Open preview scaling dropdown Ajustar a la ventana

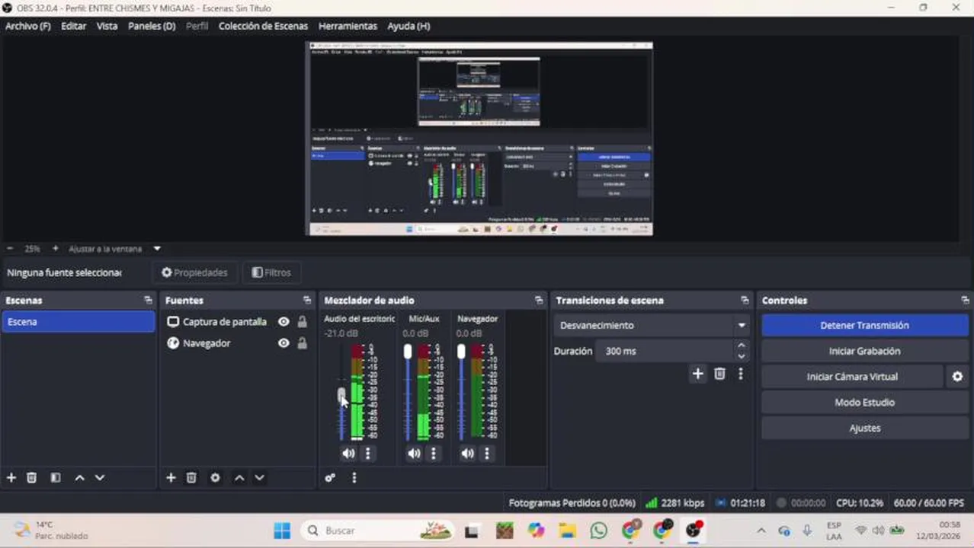114,248
